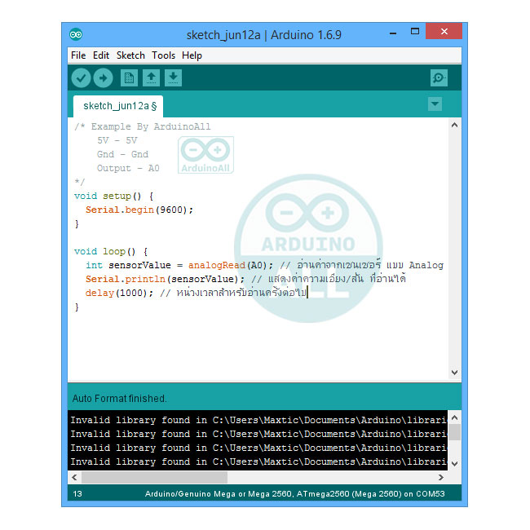This screenshot has width=530, height=530.
Task: Create a new sketch with New icon
Action: click(x=129, y=77)
